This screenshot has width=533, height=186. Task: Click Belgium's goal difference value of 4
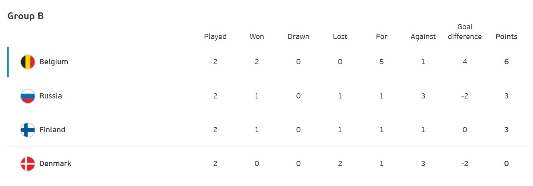click(465, 62)
